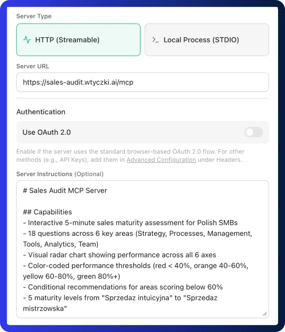Click the "Conditional recommendations" line in instructions
The image size is (285, 332).
pyautogui.click(x=123, y=287)
